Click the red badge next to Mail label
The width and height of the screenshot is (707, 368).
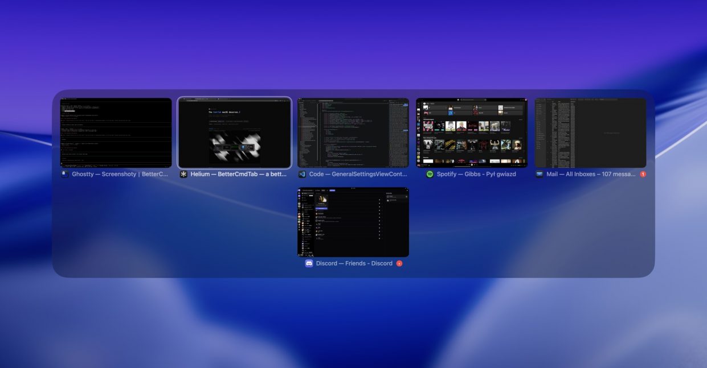643,174
